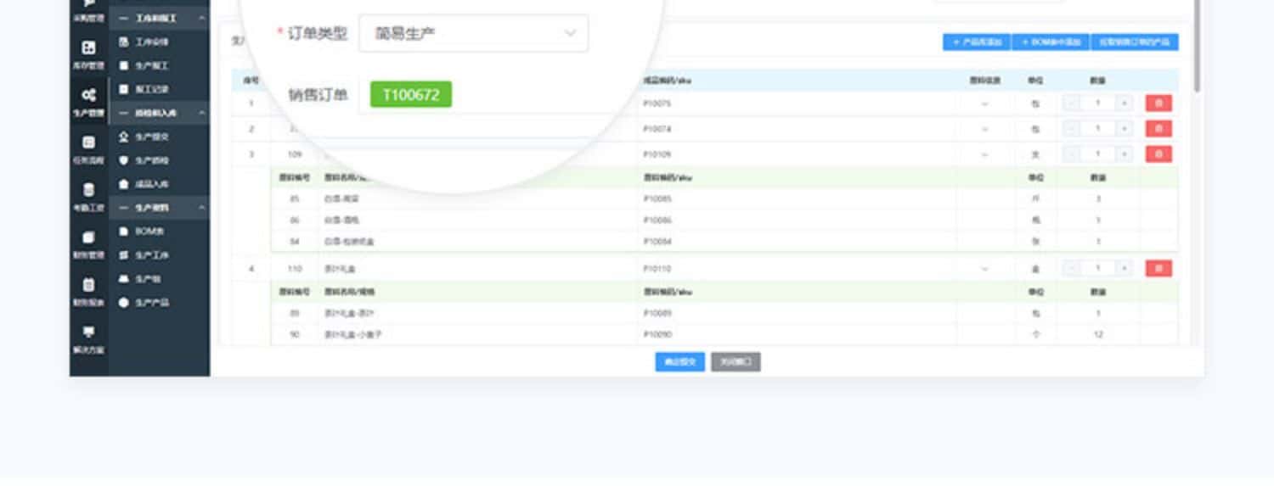Viewport: 1274px width, 486px height.
Task: Open the BOM表 menu item
Action: (149, 232)
